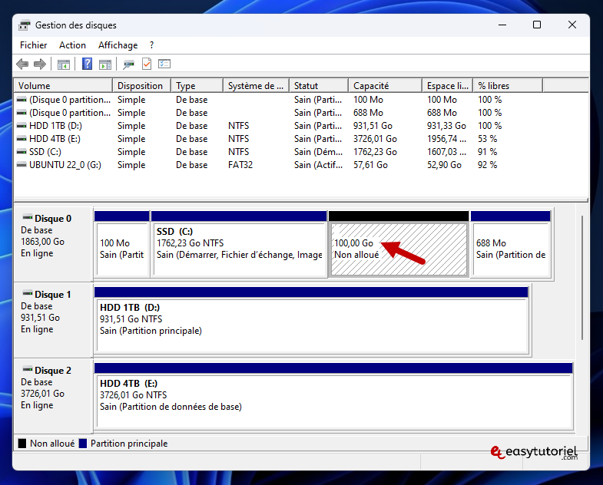Toggle the action pane toolbar icon
Viewport: 603px width, 485px height.
[105, 64]
